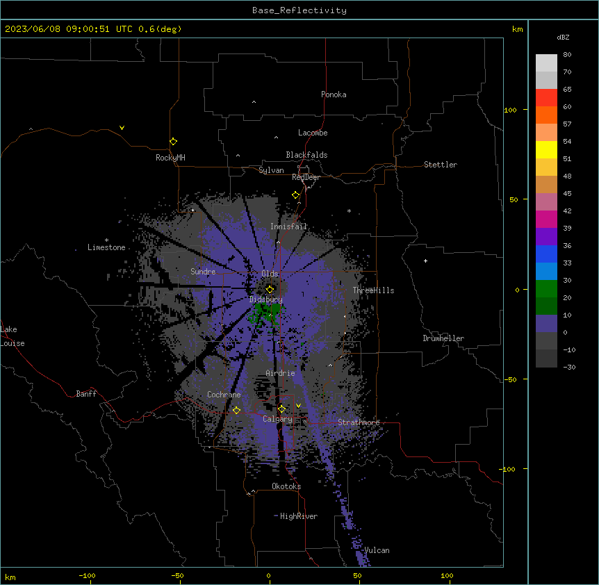Select the ThreeHills label
This screenshot has width=599, height=585.
[x=373, y=290]
